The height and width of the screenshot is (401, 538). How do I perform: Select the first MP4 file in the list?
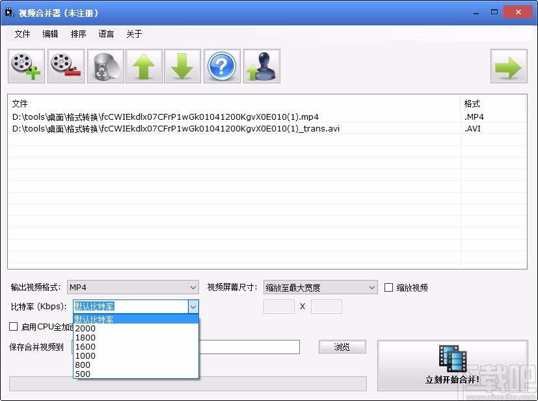(x=163, y=117)
